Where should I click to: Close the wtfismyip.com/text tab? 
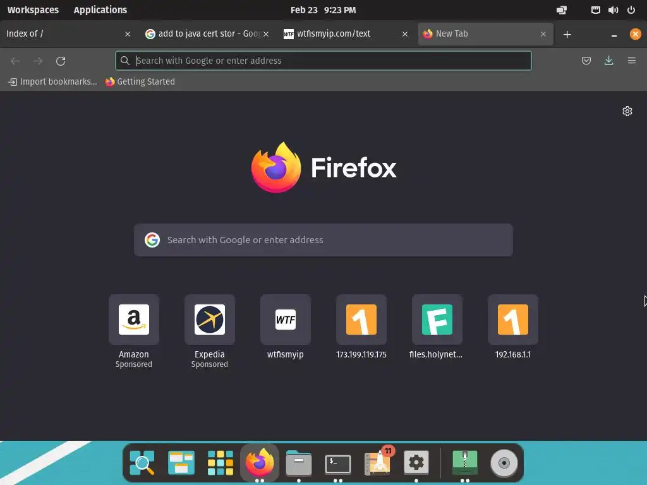click(x=405, y=34)
